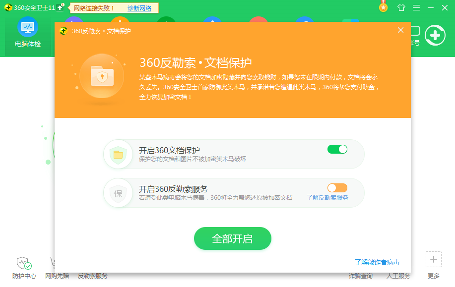Click the 开启360文档保护 label
The width and height of the screenshot is (455, 287).
169,151
